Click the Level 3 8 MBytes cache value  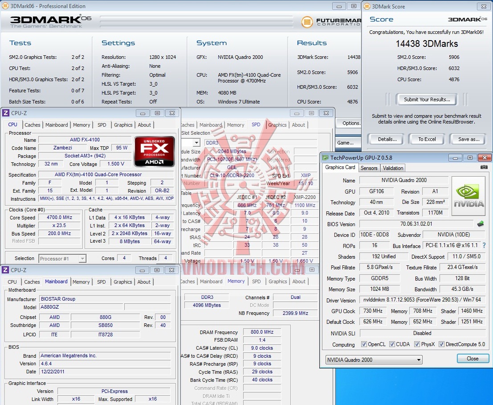pos(129,241)
